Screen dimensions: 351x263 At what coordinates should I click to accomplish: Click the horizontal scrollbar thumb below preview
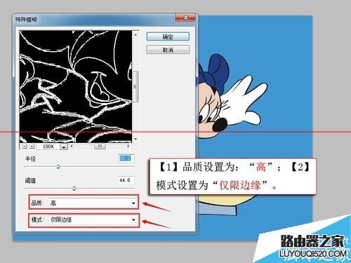click(100, 147)
